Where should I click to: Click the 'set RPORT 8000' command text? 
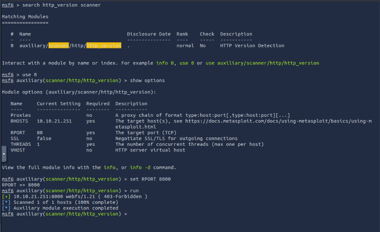tap(150, 179)
